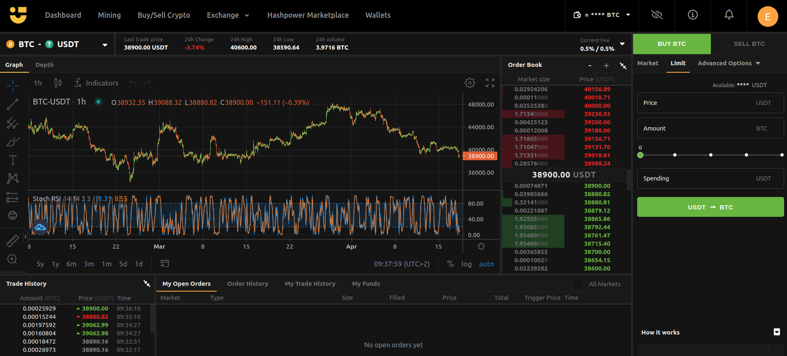Image resolution: width=787 pixels, height=356 pixels.
Task: Change the 1h chart interval
Action: coord(38,83)
